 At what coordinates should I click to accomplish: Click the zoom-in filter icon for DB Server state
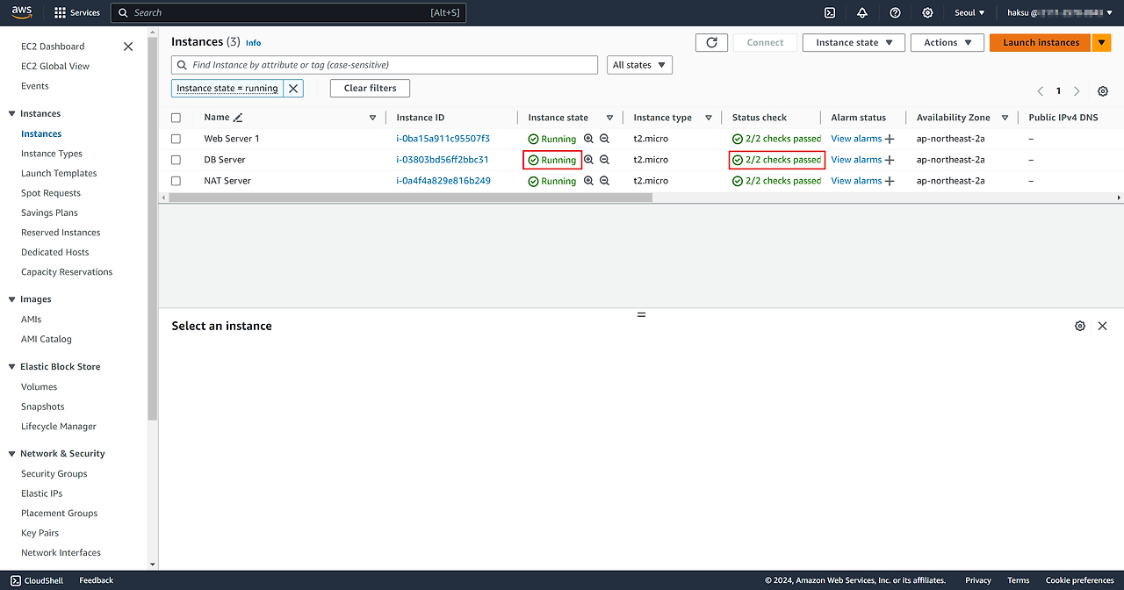click(x=589, y=160)
